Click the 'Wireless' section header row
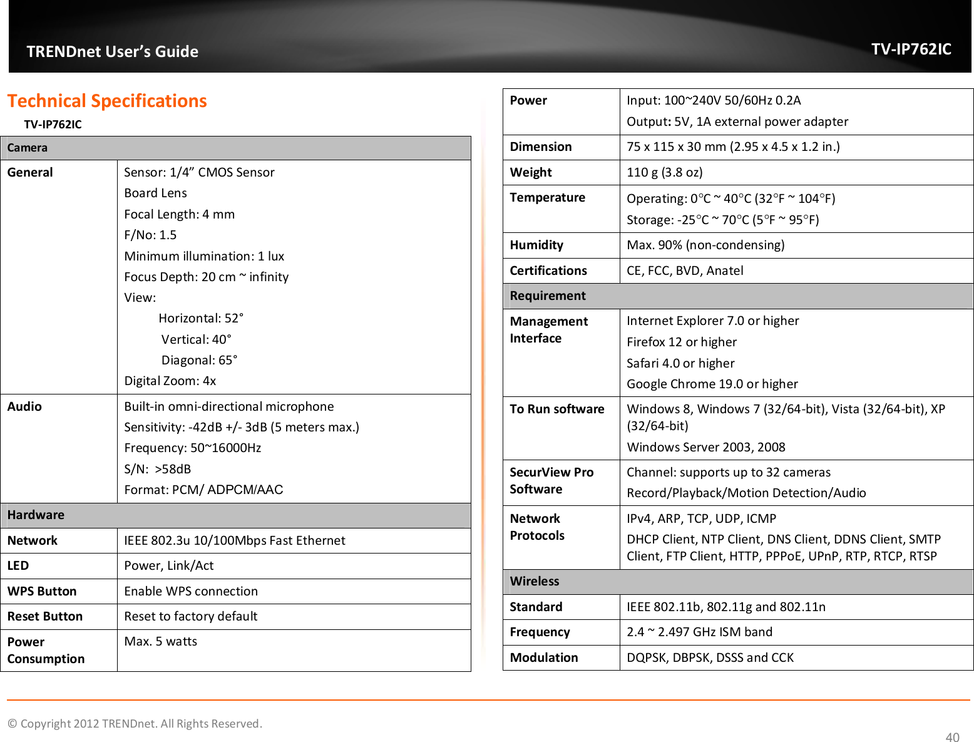This screenshot has height=742, width=974. [x=738, y=582]
